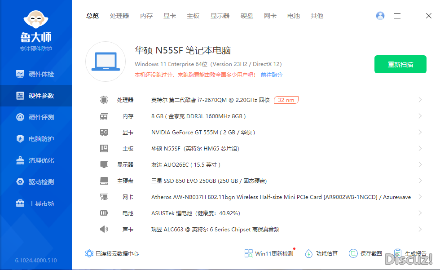The width and height of the screenshot is (440, 270).
Task: Switch to the 处理器 tab
Action: [119, 16]
